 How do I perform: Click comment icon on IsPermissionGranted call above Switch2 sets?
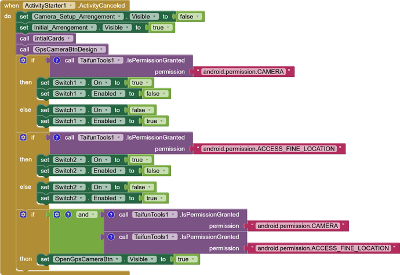pos(57,137)
